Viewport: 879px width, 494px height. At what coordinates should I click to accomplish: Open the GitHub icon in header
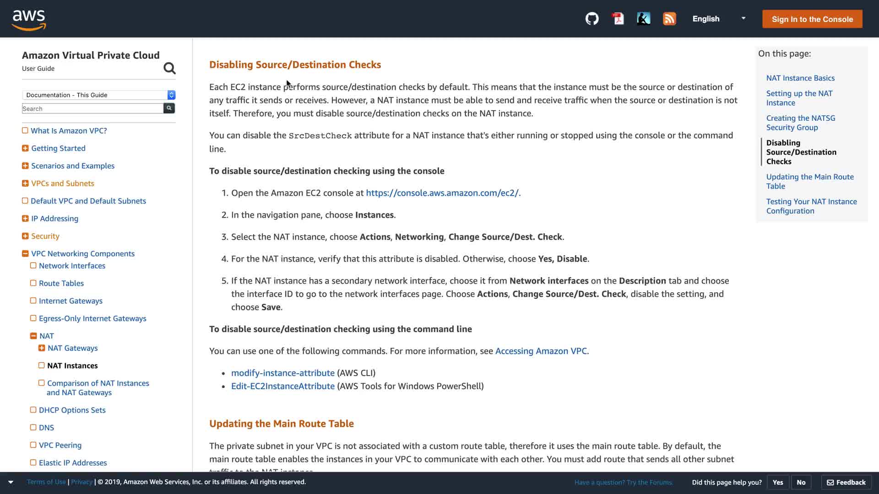click(x=592, y=19)
